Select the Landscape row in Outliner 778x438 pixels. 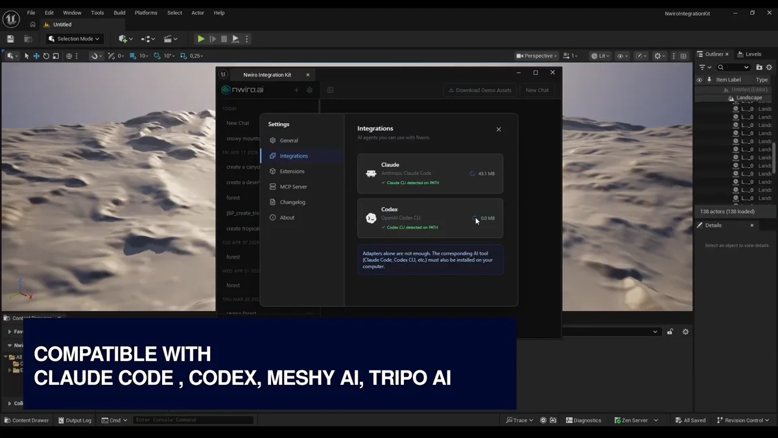pyautogui.click(x=735, y=98)
